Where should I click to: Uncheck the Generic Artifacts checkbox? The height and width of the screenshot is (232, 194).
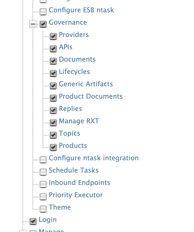pyautogui.click(x=53, y=86)
